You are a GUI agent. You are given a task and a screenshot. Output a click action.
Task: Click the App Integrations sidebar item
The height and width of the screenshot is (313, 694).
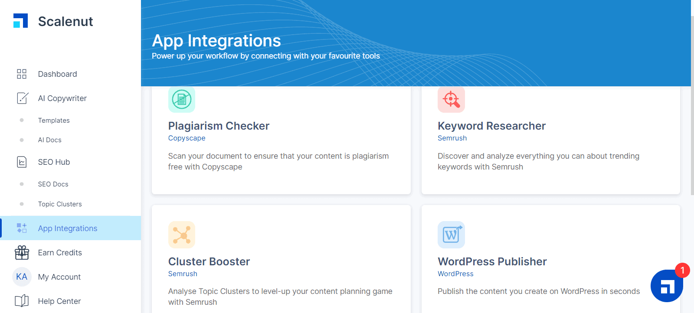point(71,228)
